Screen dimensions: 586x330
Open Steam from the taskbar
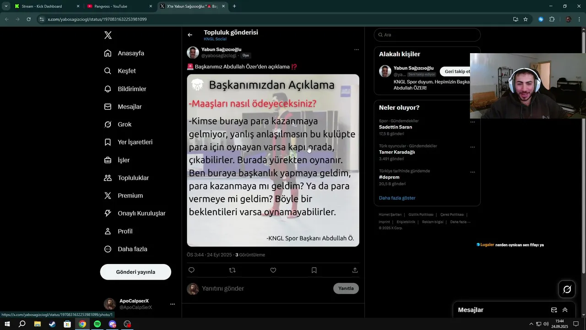pos(52,324)
